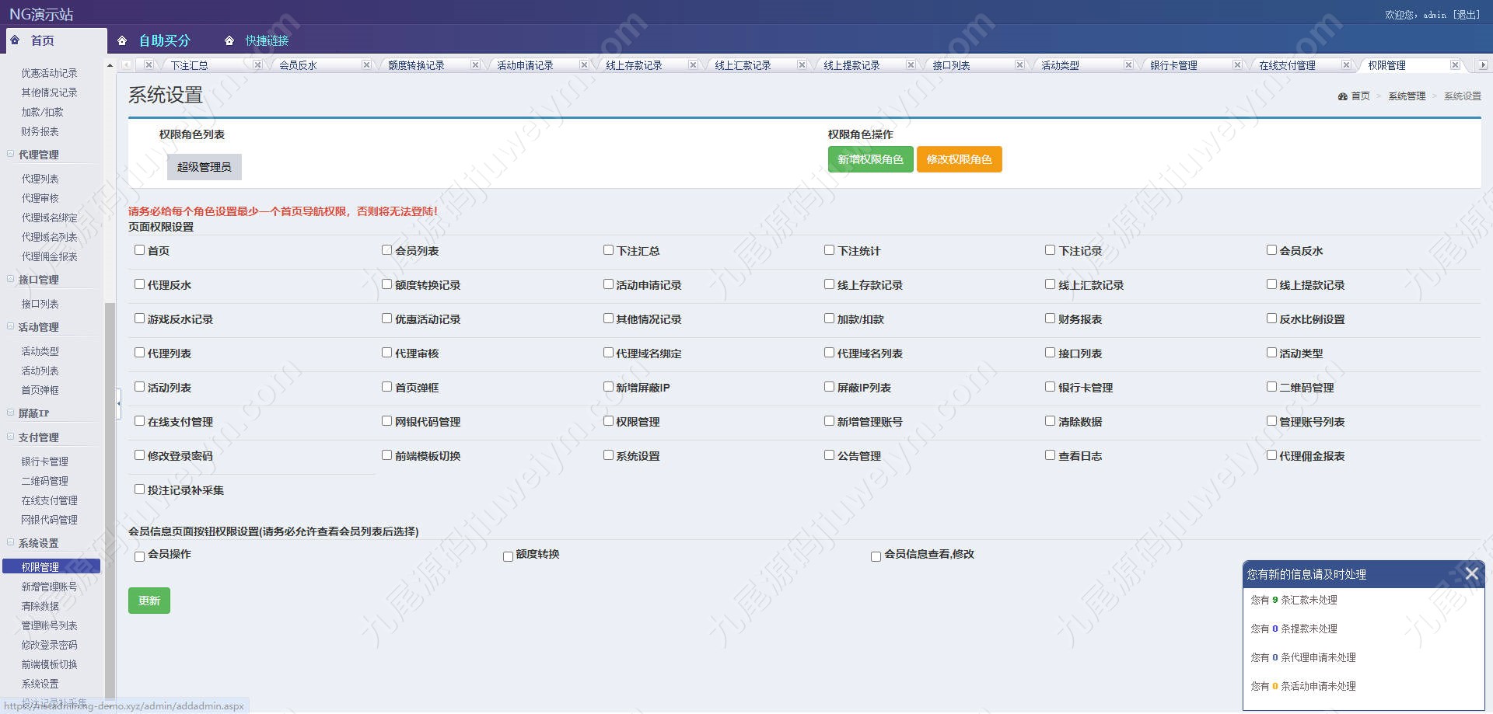Viewport: 1493px width, 714px height.
Task: Close the 权限管理 tab using its X icon
Action: (x=1455, y=65)
